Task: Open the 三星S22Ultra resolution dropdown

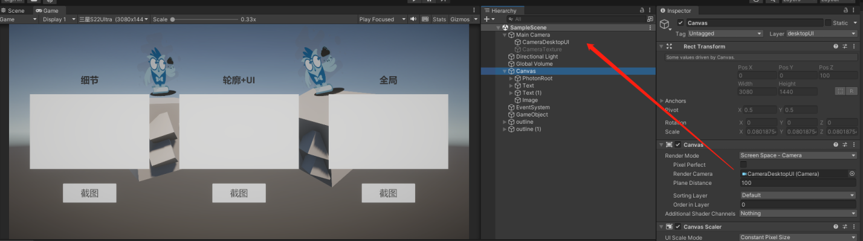Action: coord(113,19)
